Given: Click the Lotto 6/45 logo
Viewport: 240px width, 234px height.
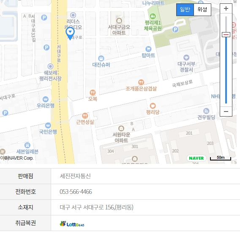Looking at the screenshot, I should click(72, 224).
